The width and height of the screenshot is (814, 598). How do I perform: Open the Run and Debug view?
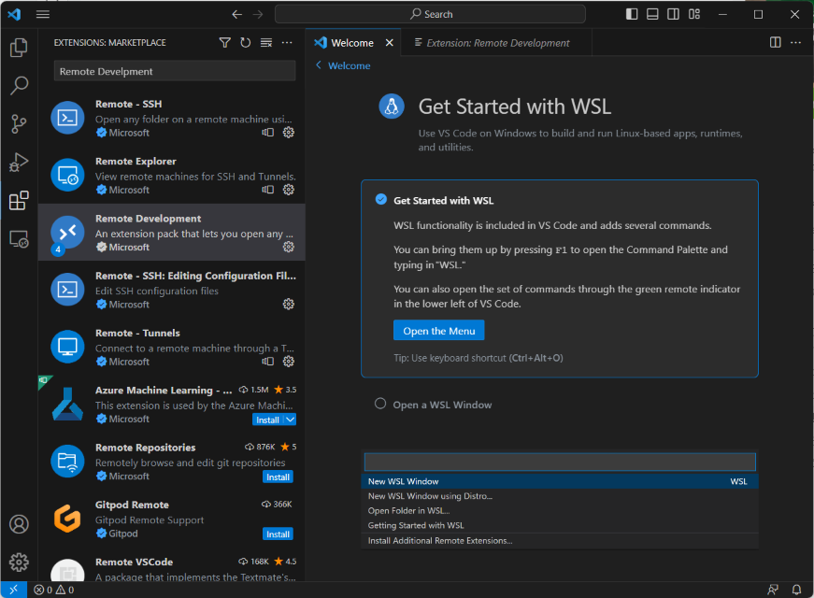pos(19,162)
